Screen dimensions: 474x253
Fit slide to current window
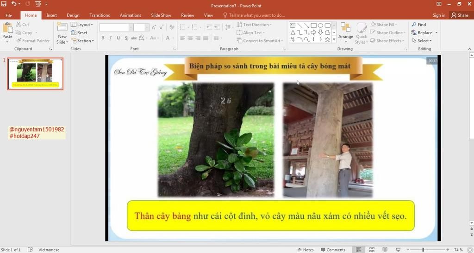469,250
